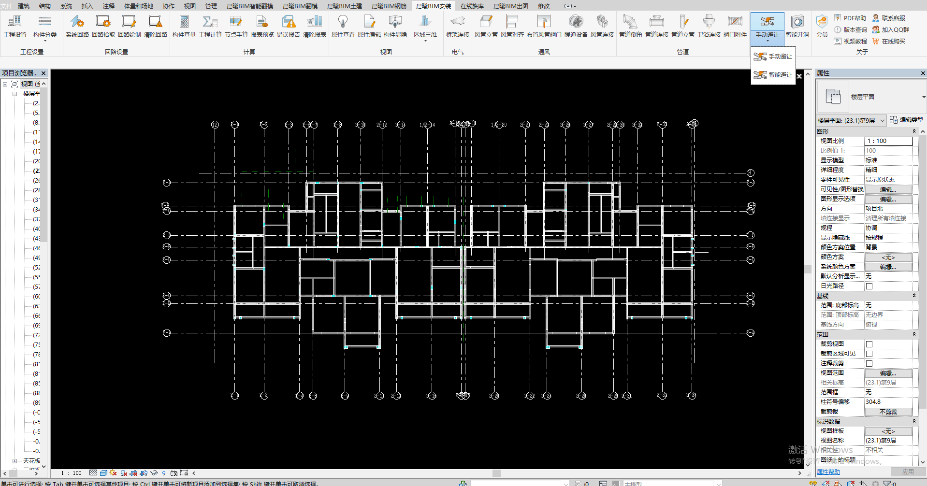Check the 裁剪视图 checkbox

point(869,344)
